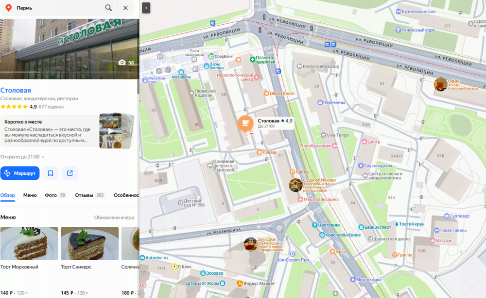The width and height of the screenshot is (486, 298).
Task: Click the Планета здоровья pharmacy icon
Action: 252,59
